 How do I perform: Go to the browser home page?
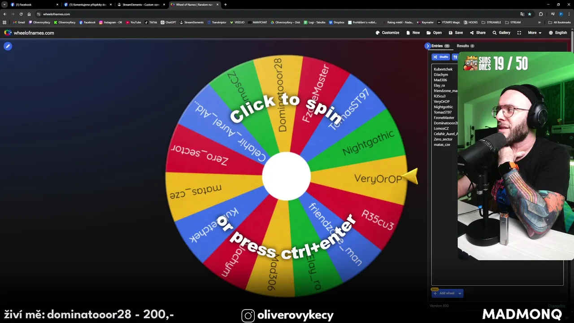[29, 14]
